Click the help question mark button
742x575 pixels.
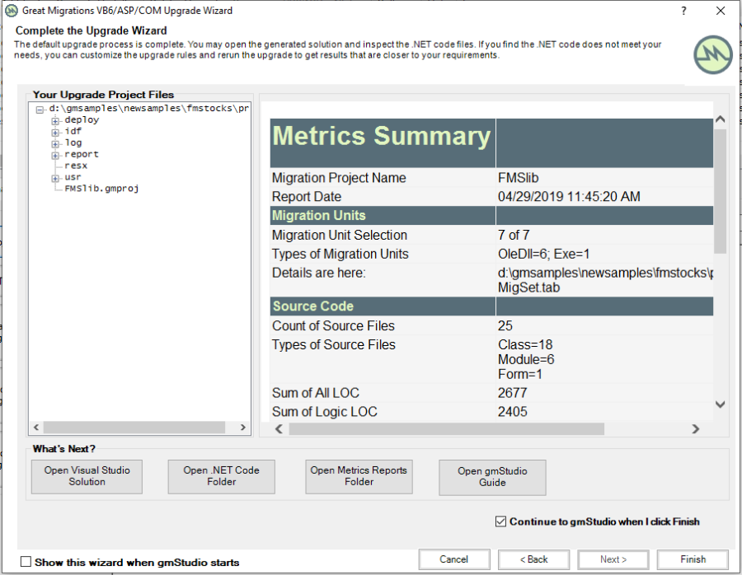pos(683,11)
